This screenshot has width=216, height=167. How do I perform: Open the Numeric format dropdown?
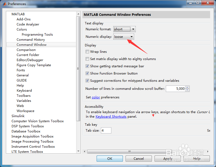[125, 29]
